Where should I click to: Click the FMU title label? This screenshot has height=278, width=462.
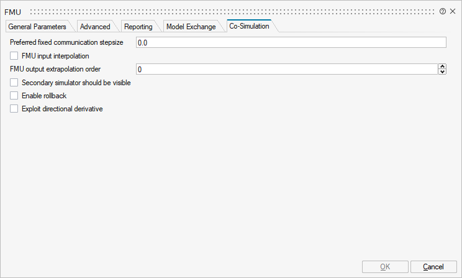(13, 12)
